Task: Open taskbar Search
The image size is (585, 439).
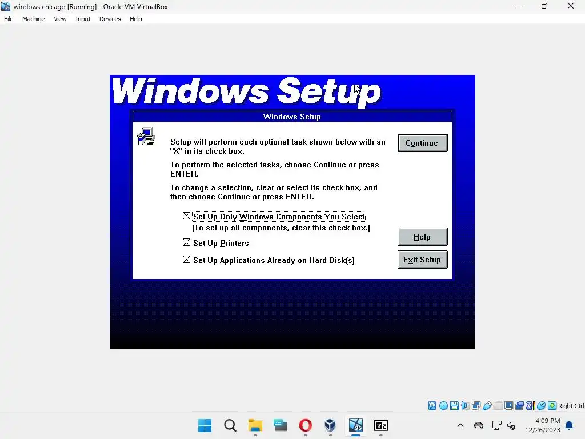Action: [230, 425]
